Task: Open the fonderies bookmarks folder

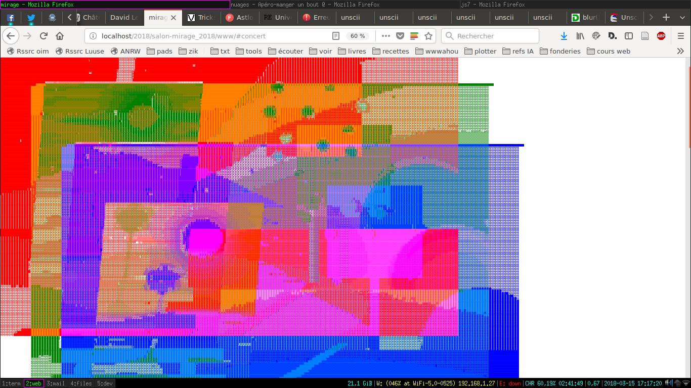Action: click(x=560, y=51)
